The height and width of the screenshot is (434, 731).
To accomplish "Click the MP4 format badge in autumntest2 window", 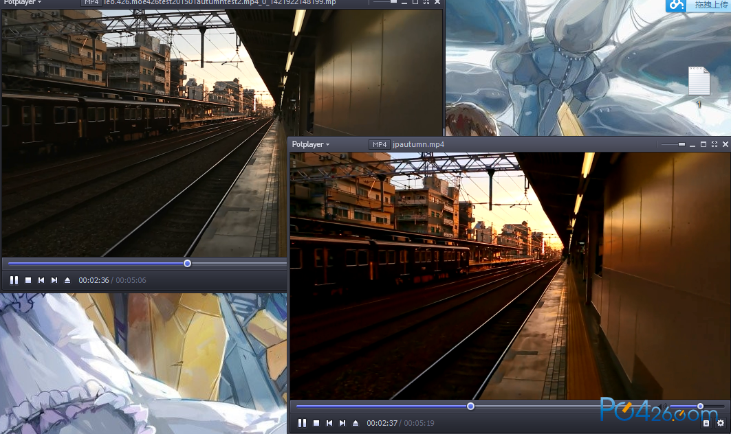I will 91,2.
